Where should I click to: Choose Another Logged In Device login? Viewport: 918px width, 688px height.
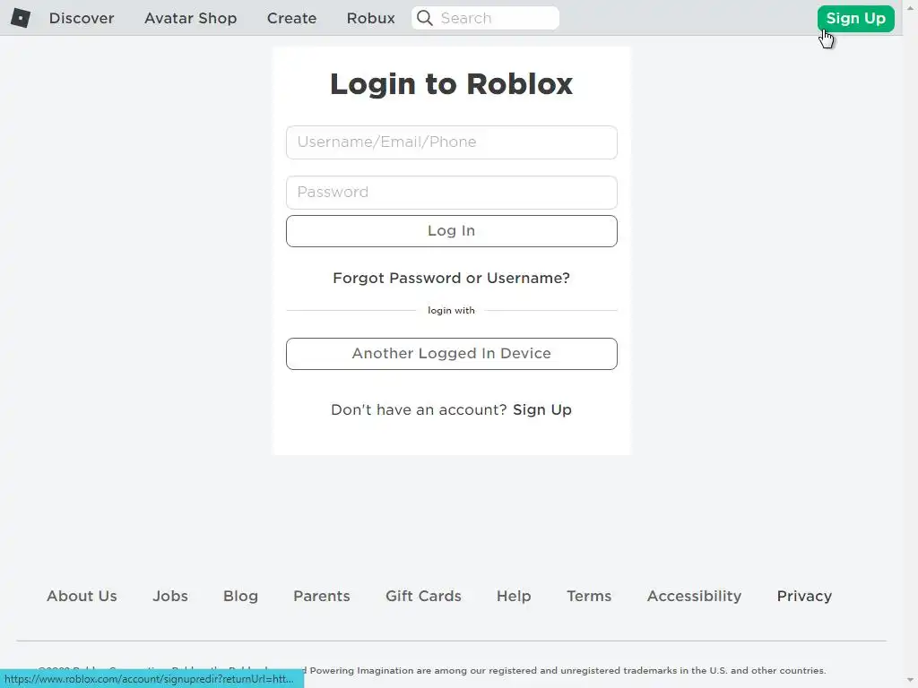tap(452, 353)
